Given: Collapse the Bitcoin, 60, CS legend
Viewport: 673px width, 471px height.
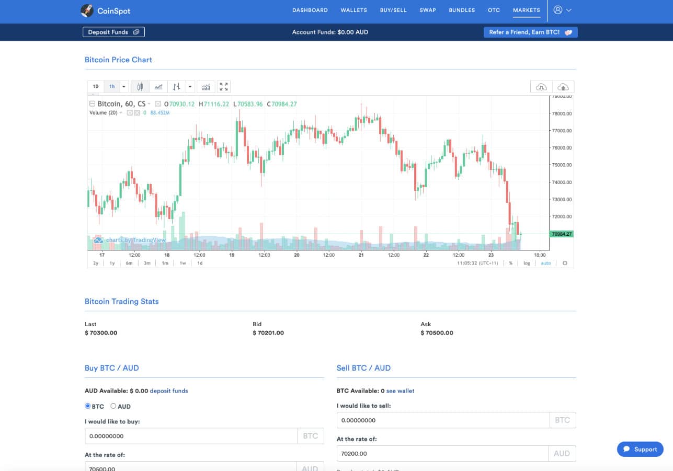Looking at the screenshot, I should point(92,104).
